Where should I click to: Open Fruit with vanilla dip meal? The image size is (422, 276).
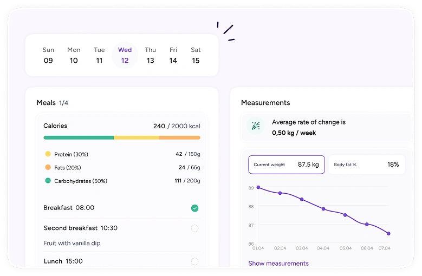coord(72,243)
